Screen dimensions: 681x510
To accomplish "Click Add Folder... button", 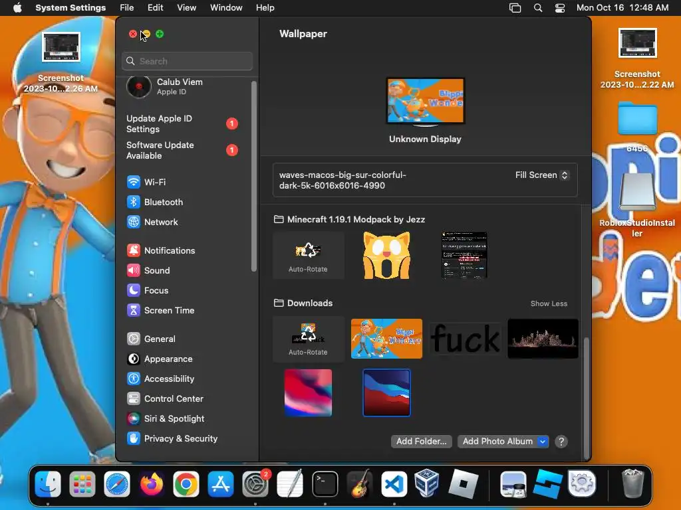I will click(421, 442).
